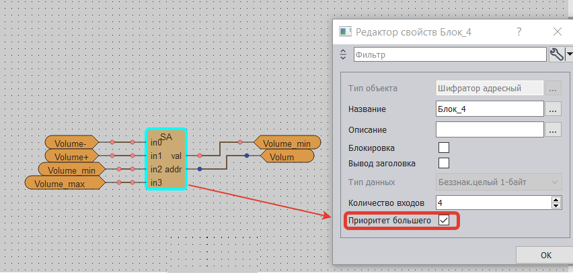The image size is (573, 279).
Task: Click the ellipsis button beside the Описание field
Action: (553, 128)
